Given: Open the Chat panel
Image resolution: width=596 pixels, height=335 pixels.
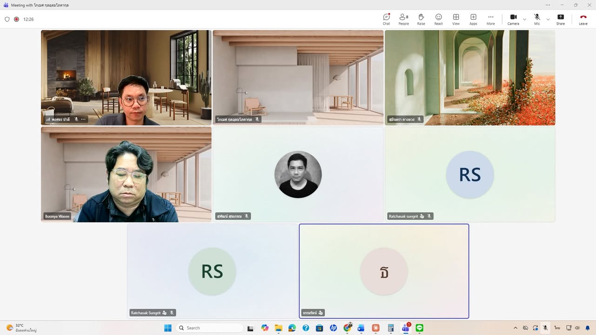Looking at the screenshot, I should tap(386, 19).
